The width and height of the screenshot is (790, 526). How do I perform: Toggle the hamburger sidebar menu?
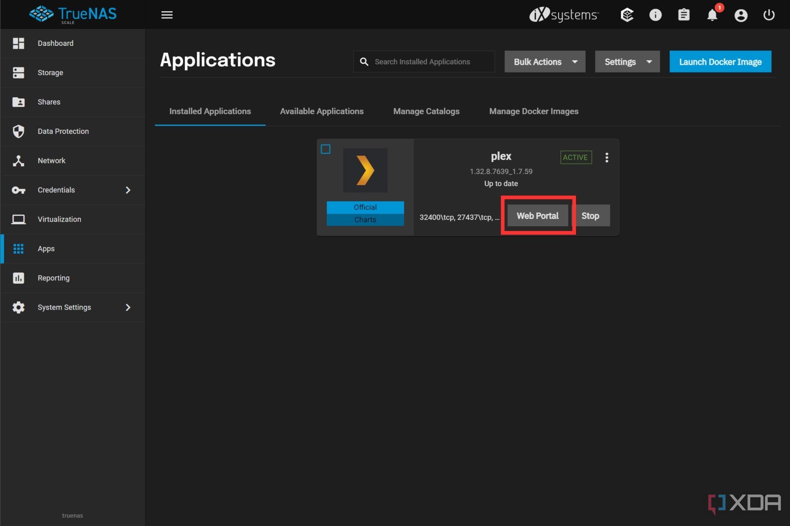167,15
